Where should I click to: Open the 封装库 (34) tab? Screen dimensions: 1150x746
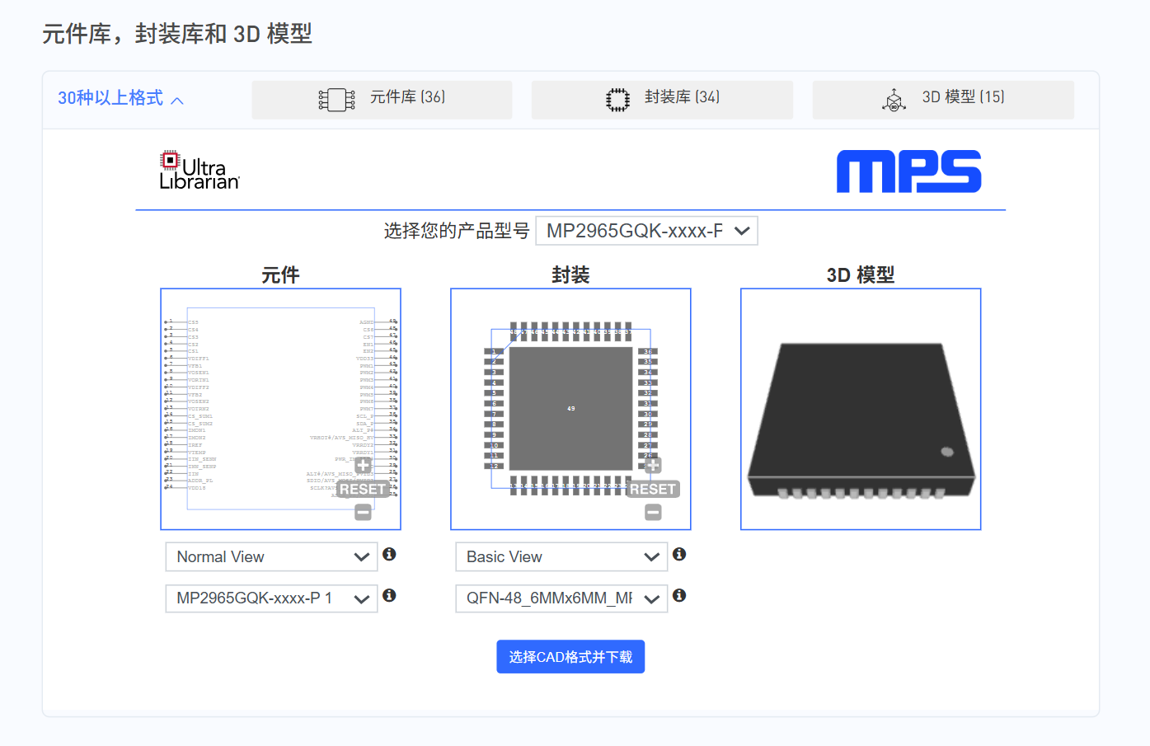[662, 100]
